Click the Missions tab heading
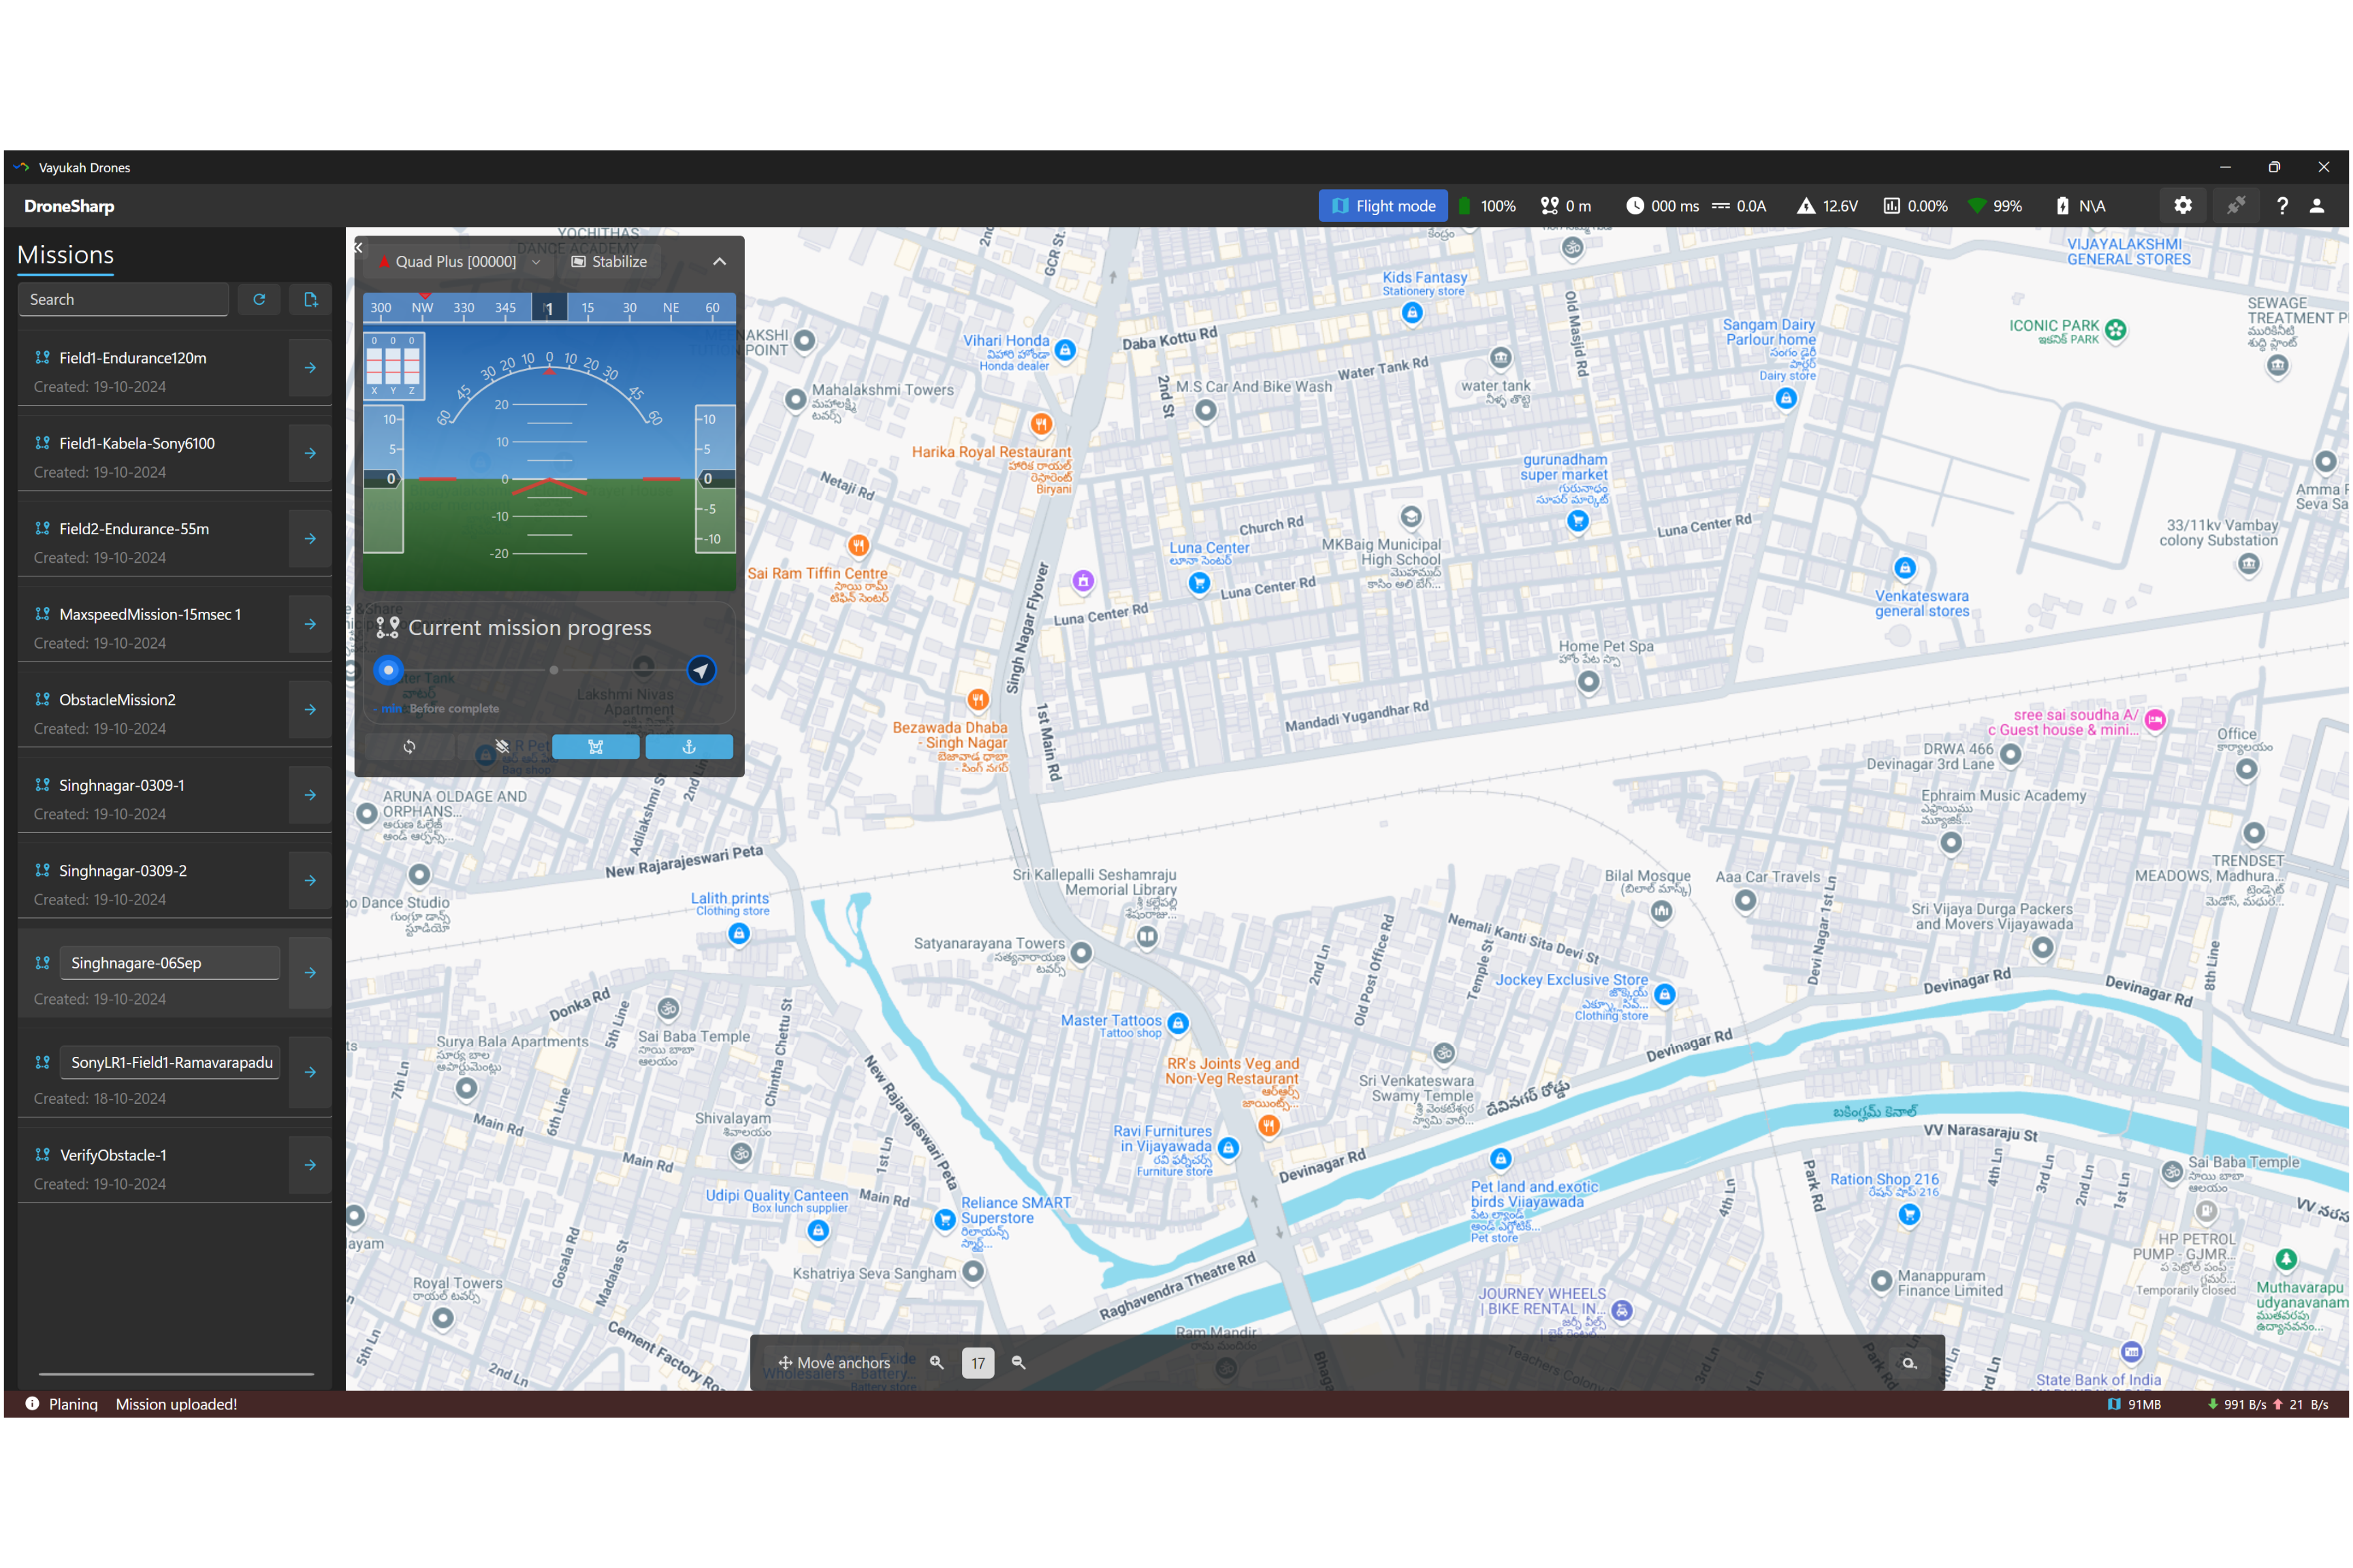This screenshot has width=2353, height=1568. tap(65, 255)
